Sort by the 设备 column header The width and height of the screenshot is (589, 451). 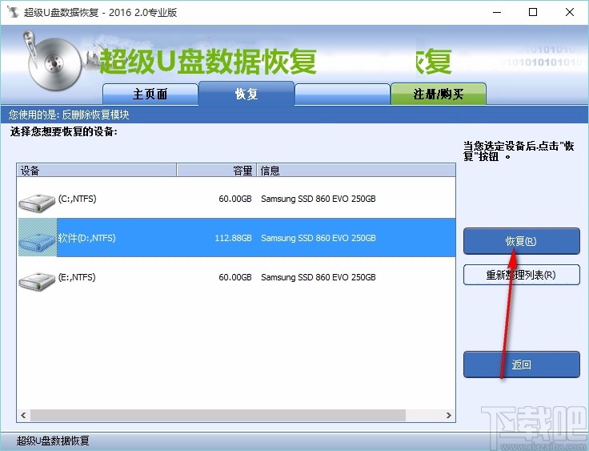(x=97, y=171)
